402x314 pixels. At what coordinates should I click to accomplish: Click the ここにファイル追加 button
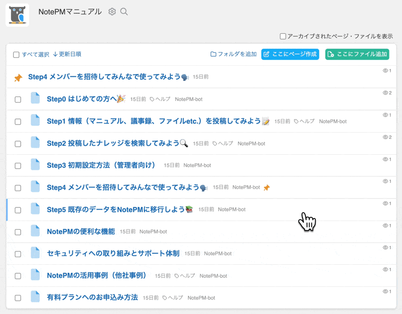[357, 54]
